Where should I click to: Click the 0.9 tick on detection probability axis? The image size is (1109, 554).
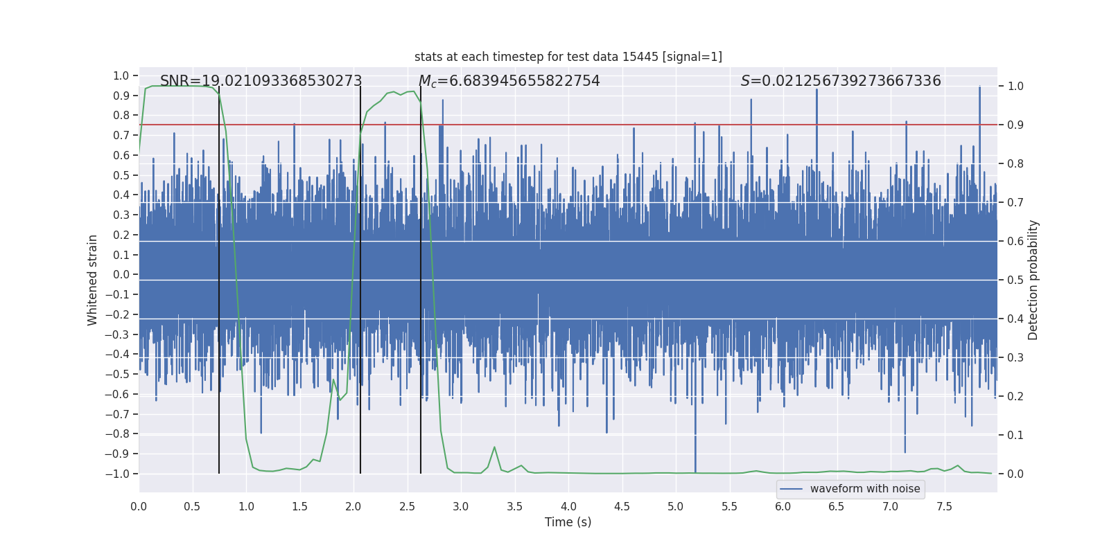click(x=1015, y=125)
